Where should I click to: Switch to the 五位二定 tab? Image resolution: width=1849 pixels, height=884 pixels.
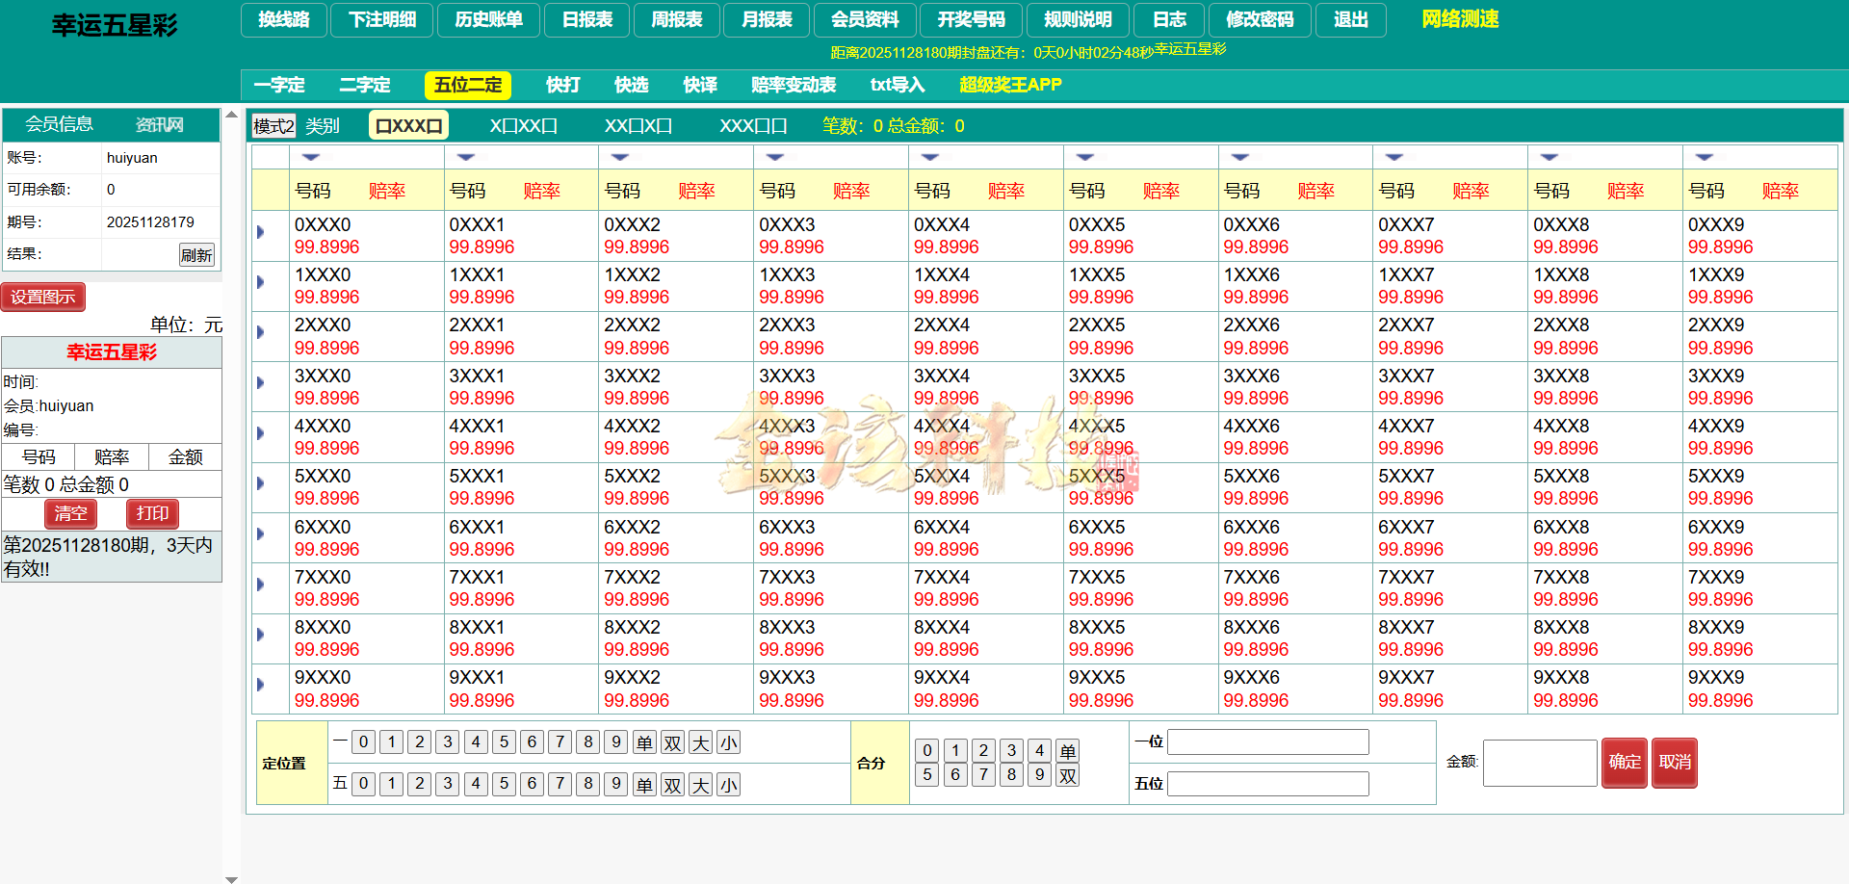point(467,85)
